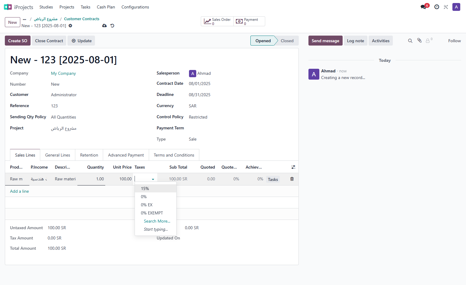Screen dimensions: 466x285
Task: Select the Opened status stage
Action: point(263,41)
